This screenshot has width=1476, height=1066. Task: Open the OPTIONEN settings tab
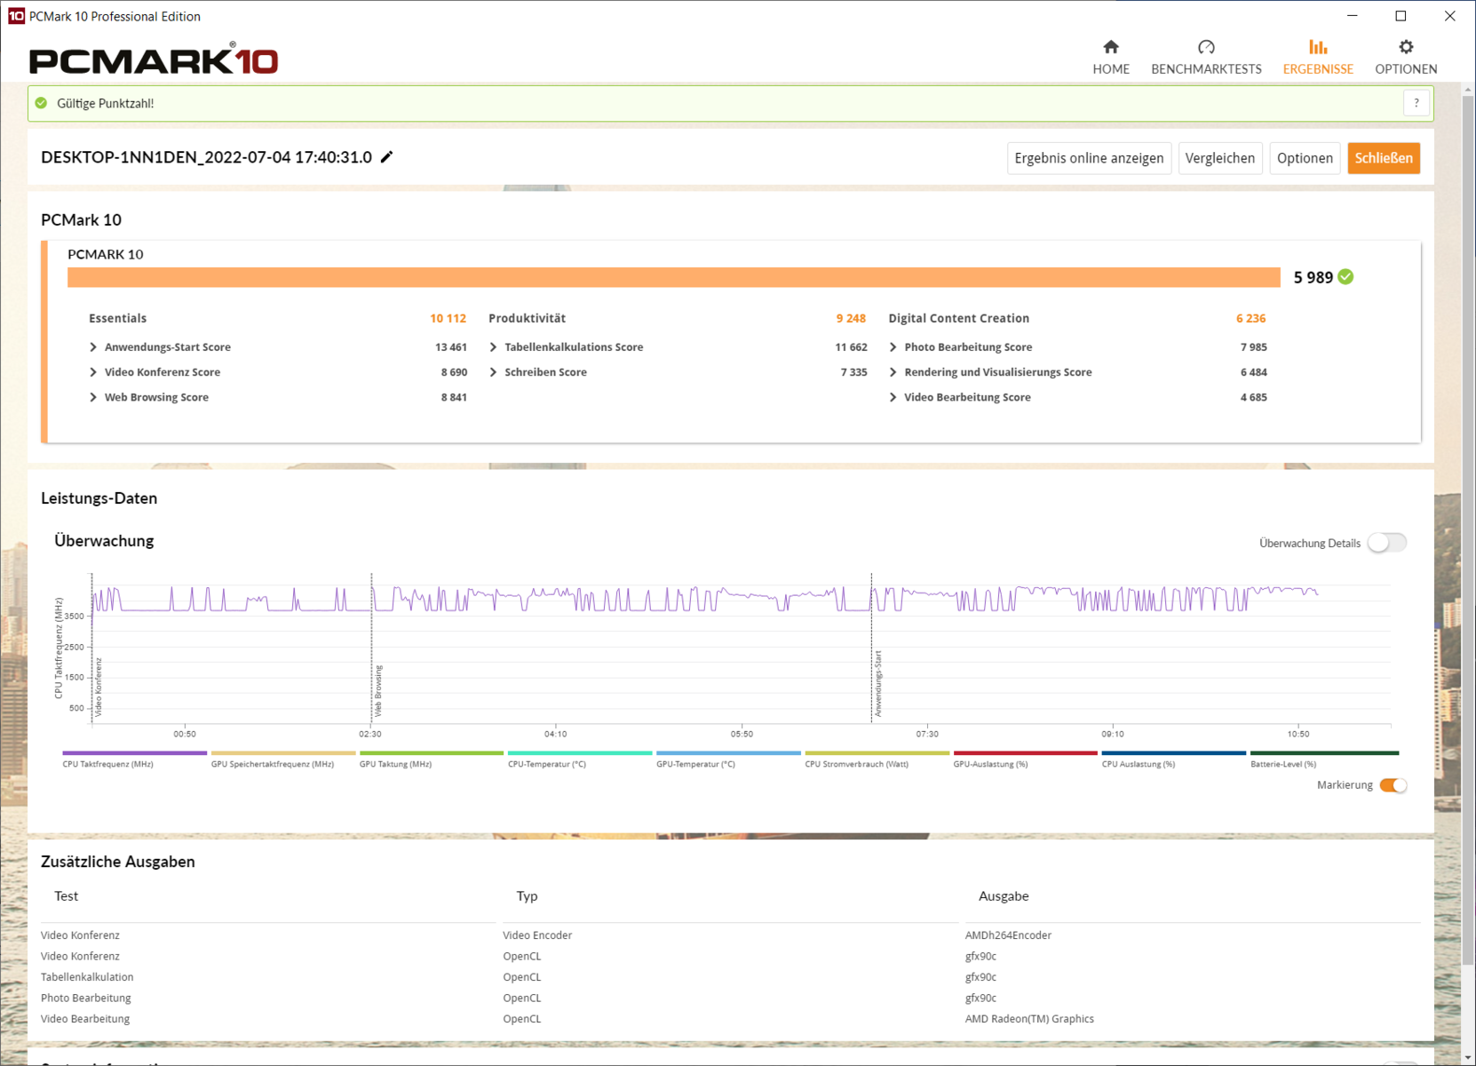click(1406, 57)
